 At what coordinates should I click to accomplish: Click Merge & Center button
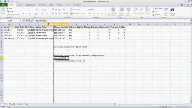click(77, 13)
